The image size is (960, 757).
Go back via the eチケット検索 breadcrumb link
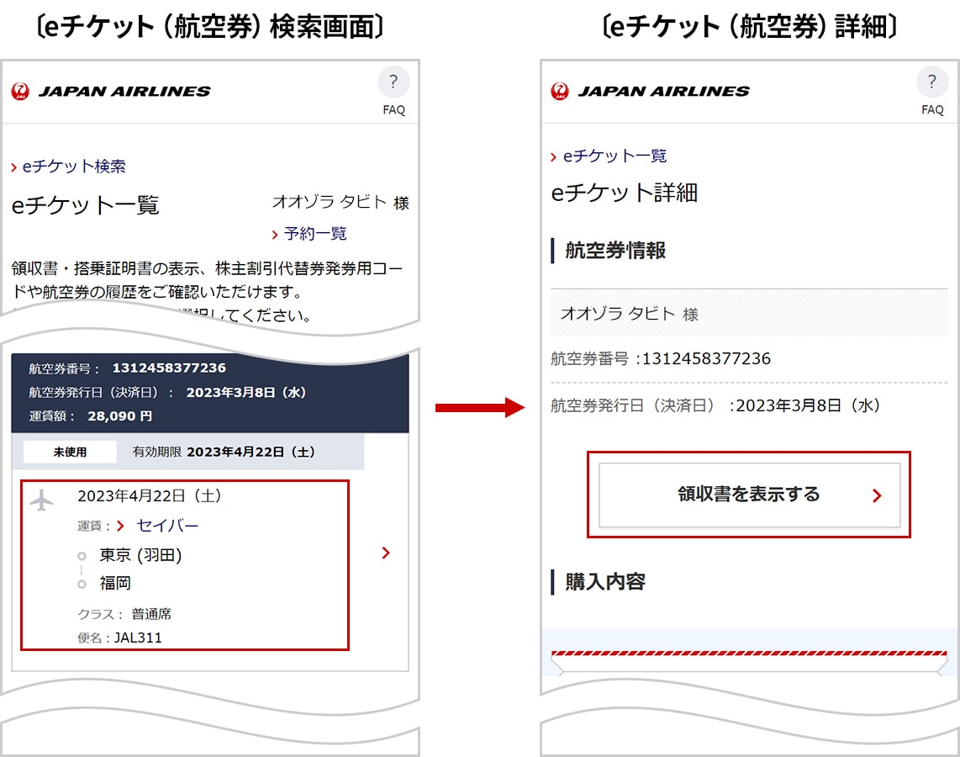coord(74,167)
